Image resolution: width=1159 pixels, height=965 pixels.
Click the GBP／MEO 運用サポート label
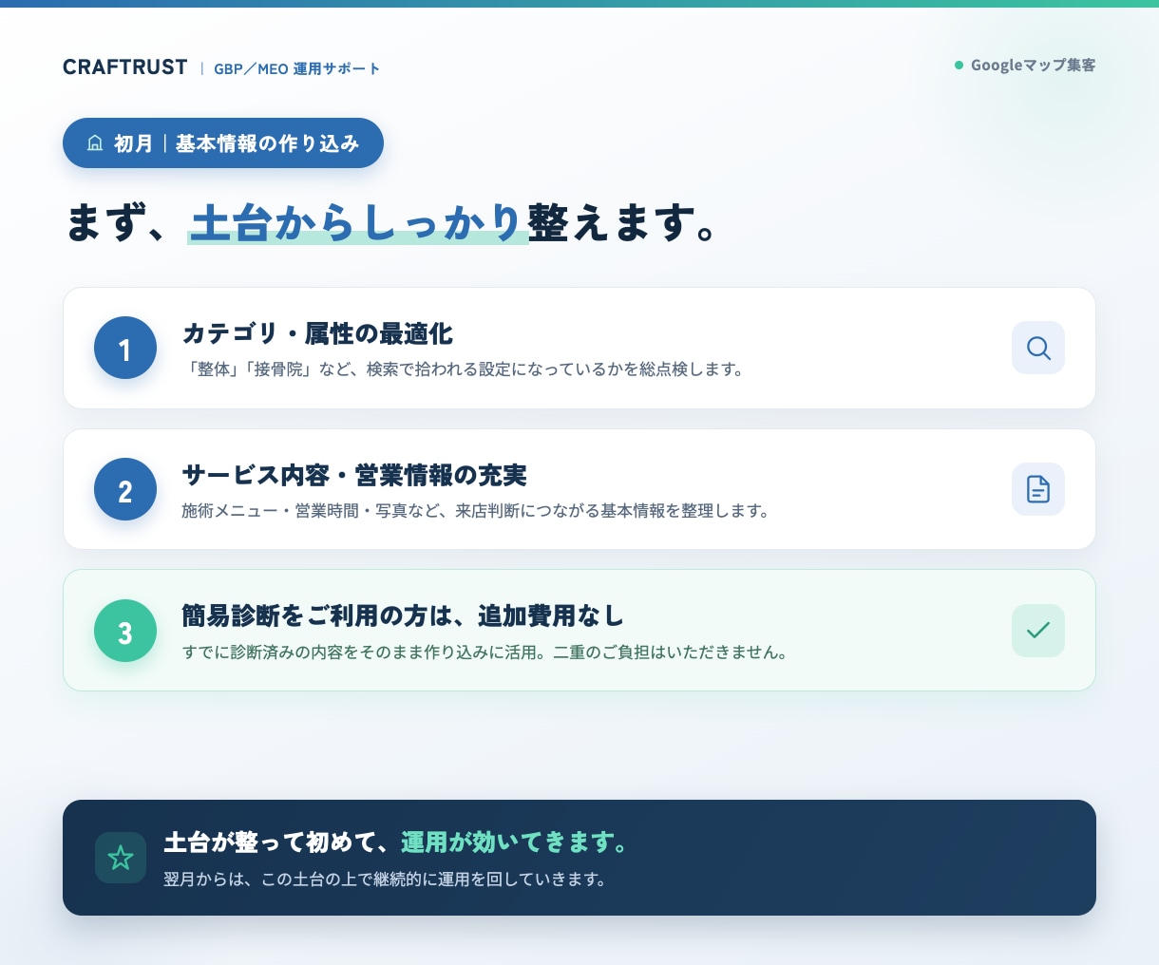click(x=297, y=69)
